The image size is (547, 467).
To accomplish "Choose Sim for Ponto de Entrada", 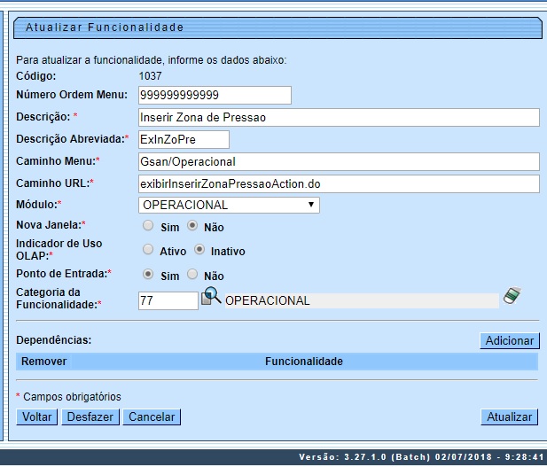I will pyautogui.click(x=148, y=275).
